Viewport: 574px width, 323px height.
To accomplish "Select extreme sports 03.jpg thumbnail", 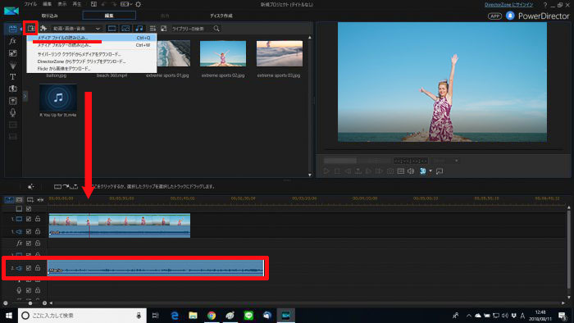I will tap(280, 53).
